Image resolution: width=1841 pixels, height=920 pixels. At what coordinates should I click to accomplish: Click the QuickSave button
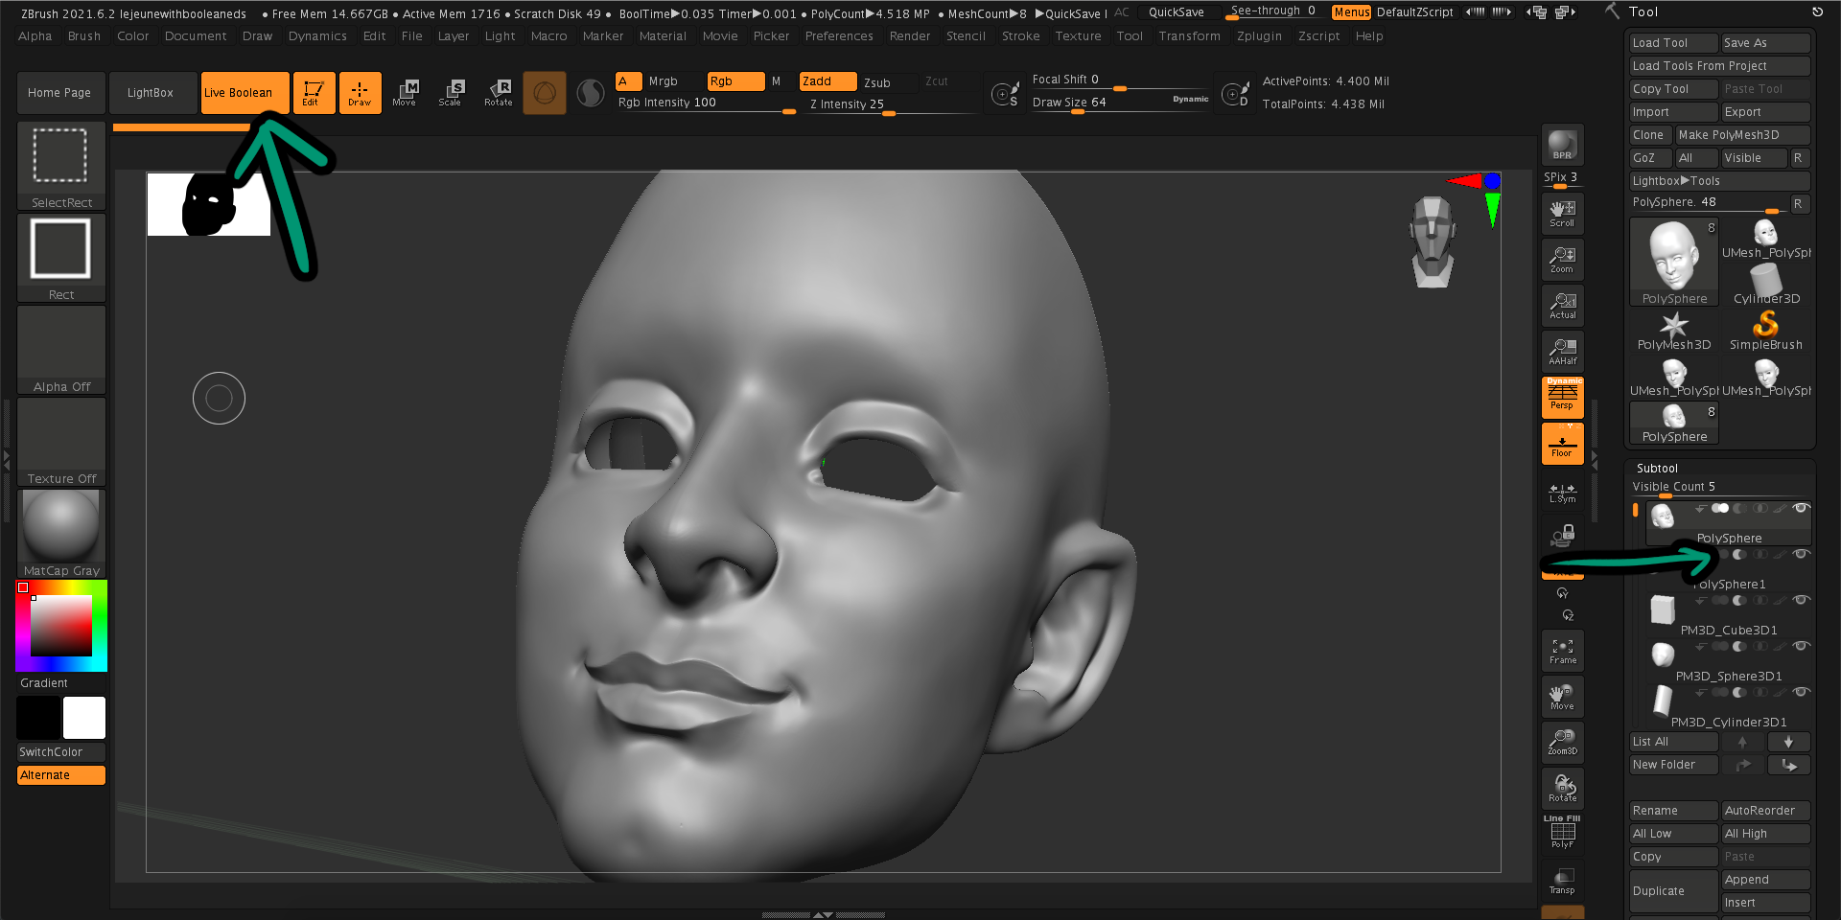pyautogui.click(x=1177, y=12)
